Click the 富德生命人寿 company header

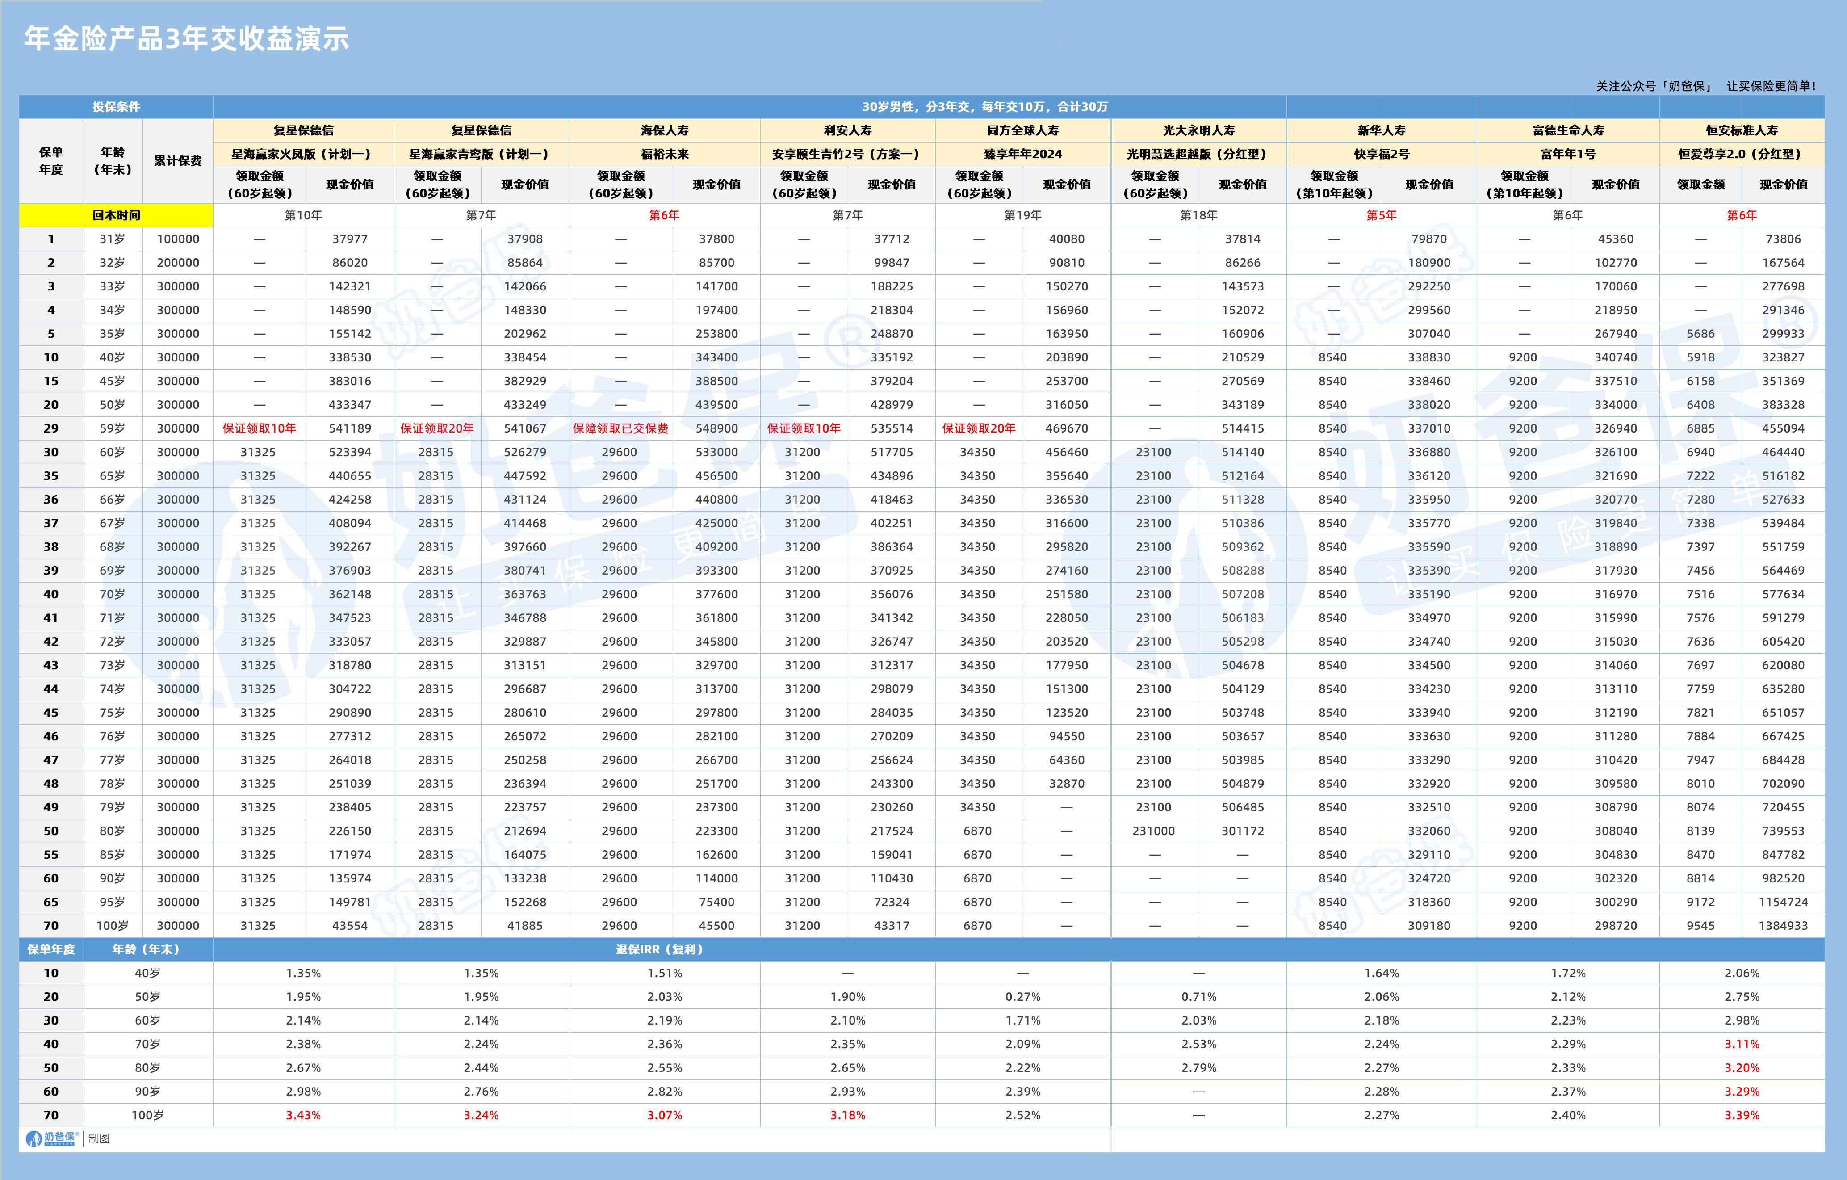click(1568, 130)
